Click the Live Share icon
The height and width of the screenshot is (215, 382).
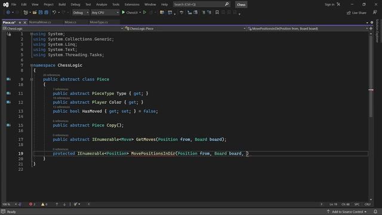(349, 13)
